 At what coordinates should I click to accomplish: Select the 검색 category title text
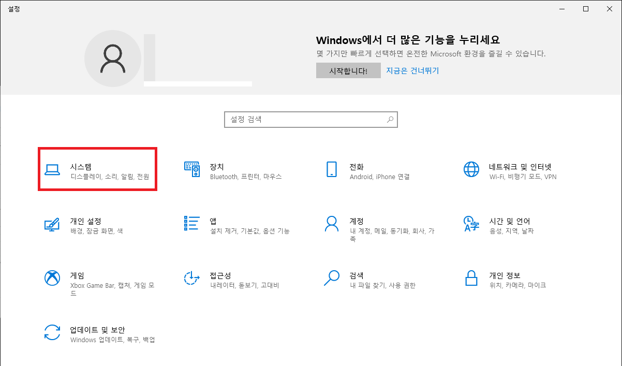tap(357, 275)
